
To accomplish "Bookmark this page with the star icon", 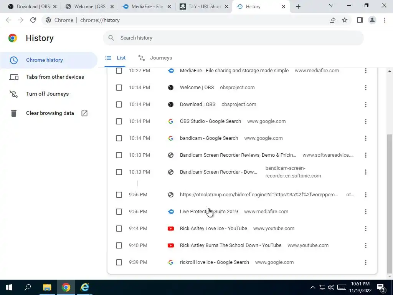I will [x=345, y=20].
